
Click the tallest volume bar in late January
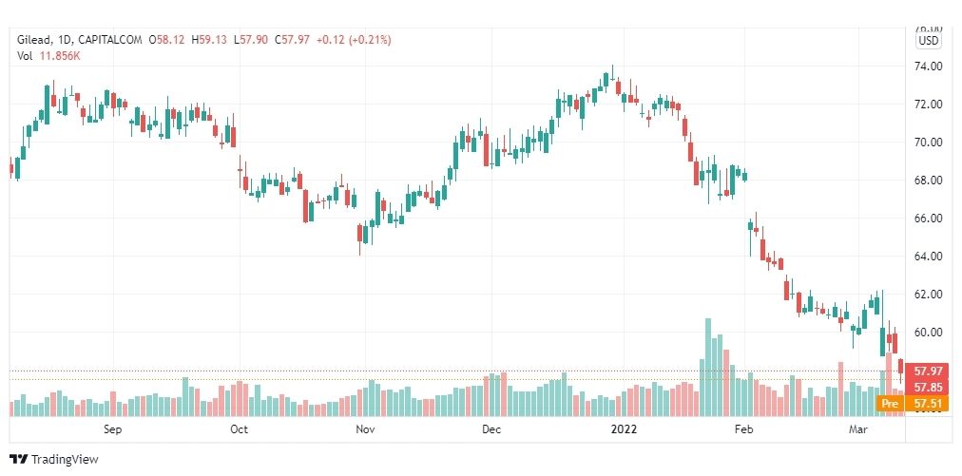pos(708,367)
